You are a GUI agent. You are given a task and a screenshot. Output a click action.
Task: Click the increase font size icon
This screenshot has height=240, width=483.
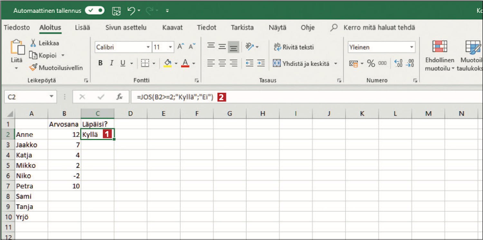pyautogui.click(x=181, y=47)
